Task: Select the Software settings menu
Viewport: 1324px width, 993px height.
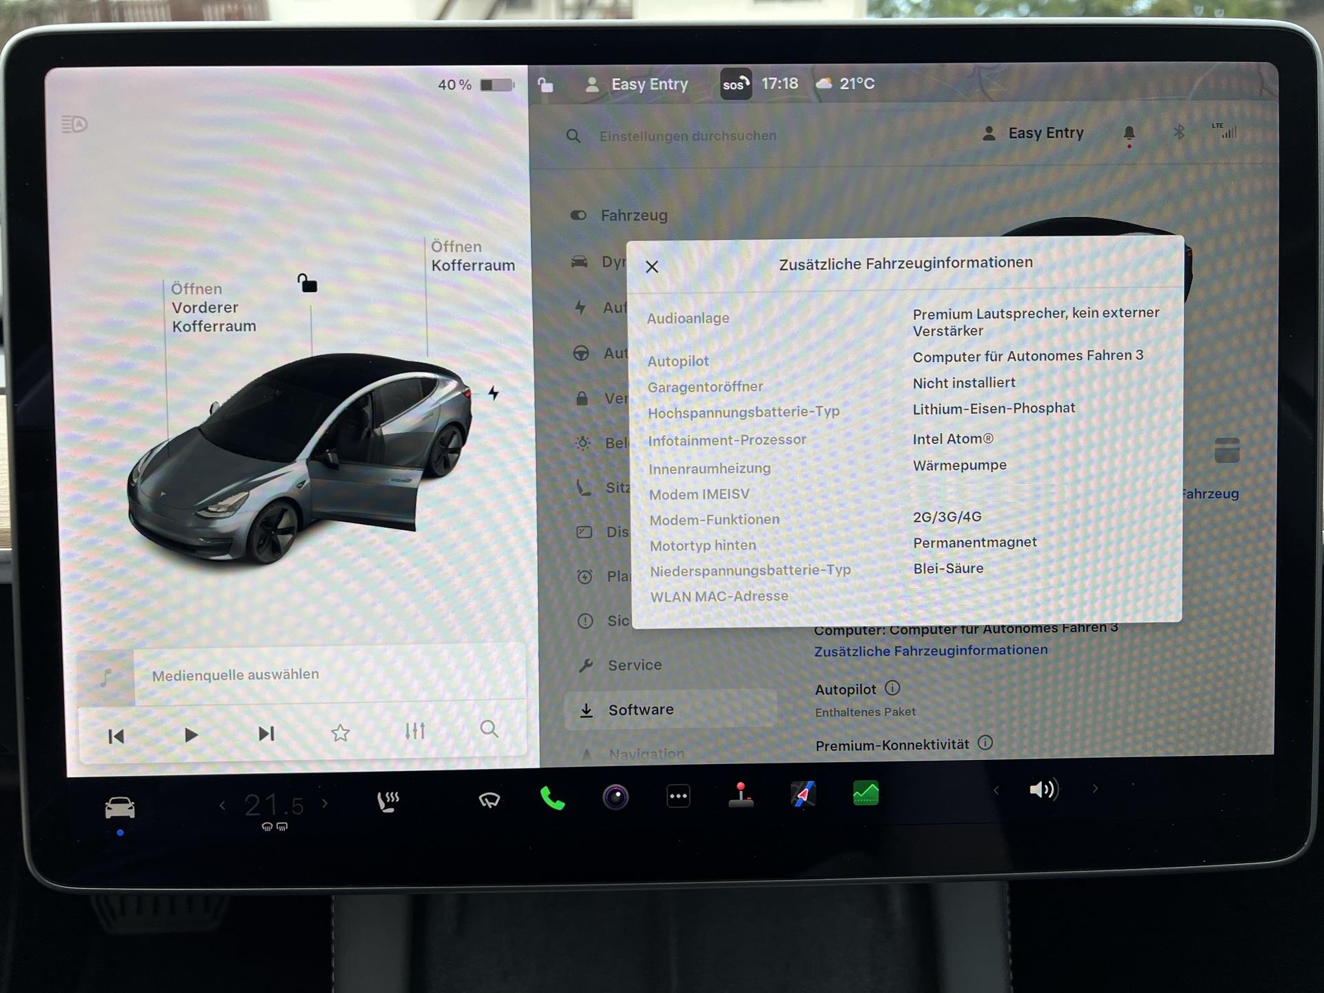Action: coord(670,710)
